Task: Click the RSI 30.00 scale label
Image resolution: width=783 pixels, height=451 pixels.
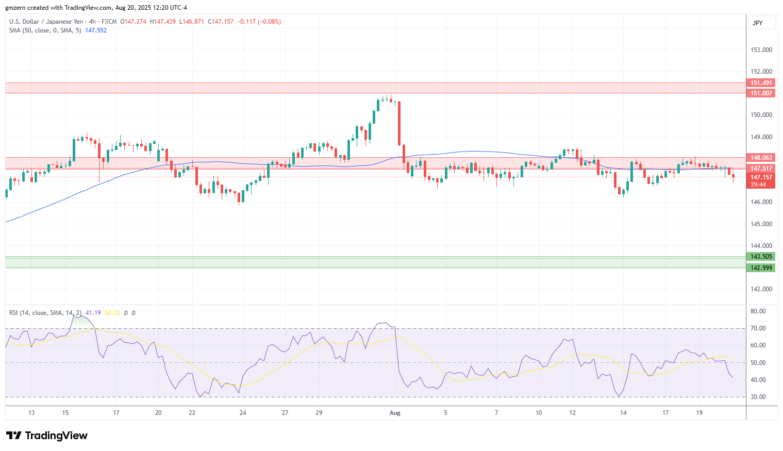Action: (x=758, y=397)
